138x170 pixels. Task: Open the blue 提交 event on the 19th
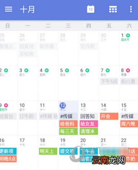click(x=68, y=151)
